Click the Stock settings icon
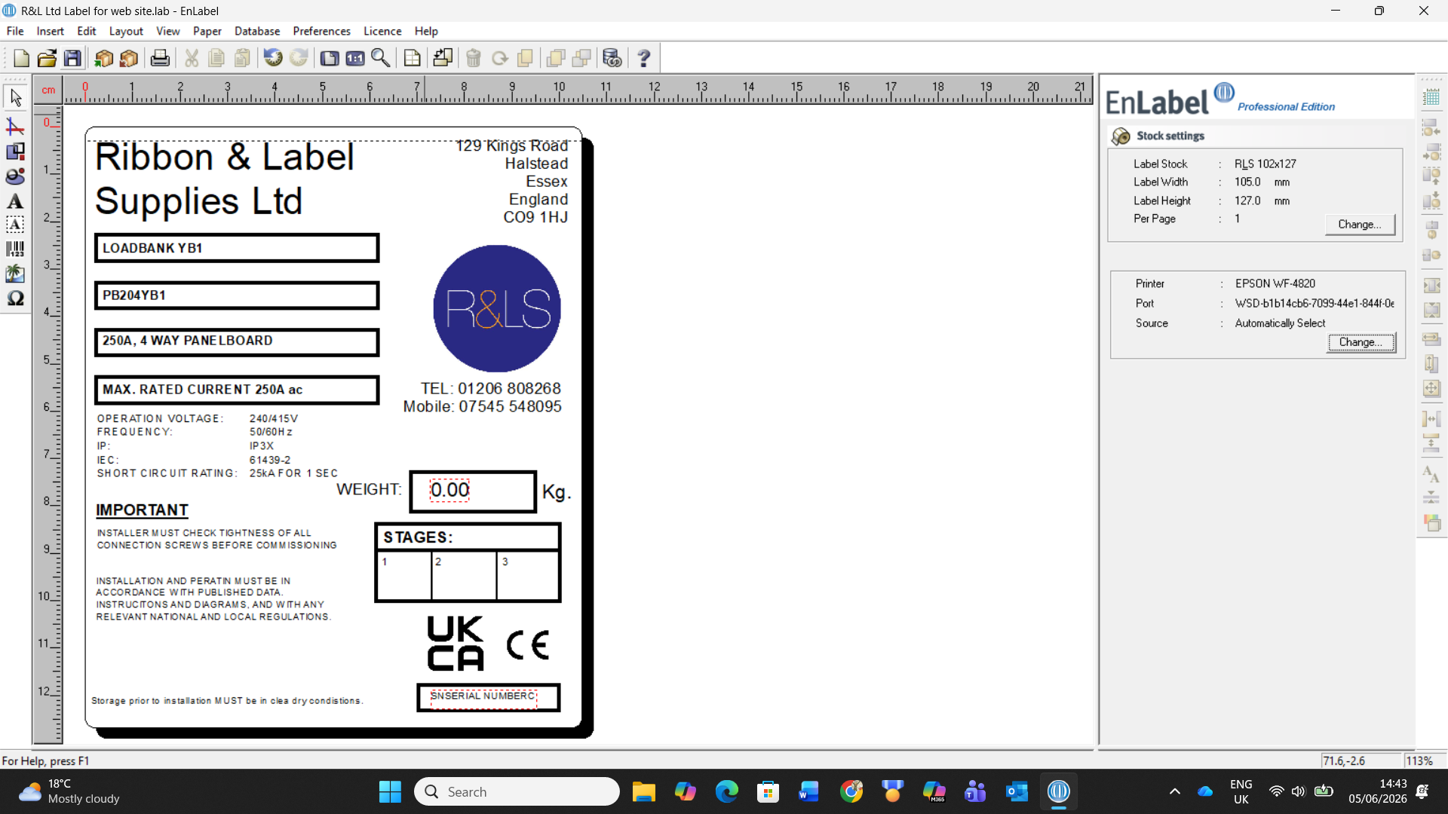The image size is (1448, 814). tap(1121, 136)
